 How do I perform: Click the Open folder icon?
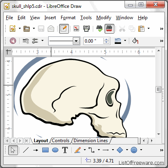point(27,29)
